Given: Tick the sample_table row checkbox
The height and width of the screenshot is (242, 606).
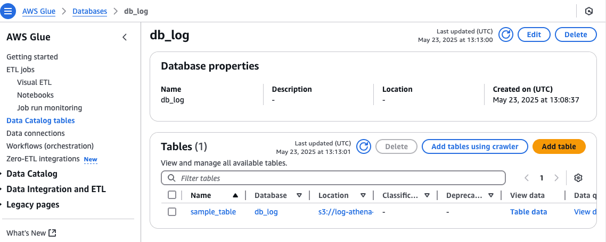Looking at the screenshot, I should coord(172,212).
